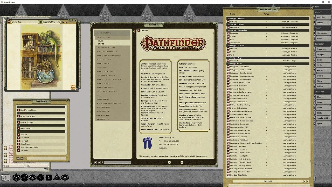Collapse the Reference index sidebar arrow

[x=134, y=31]
